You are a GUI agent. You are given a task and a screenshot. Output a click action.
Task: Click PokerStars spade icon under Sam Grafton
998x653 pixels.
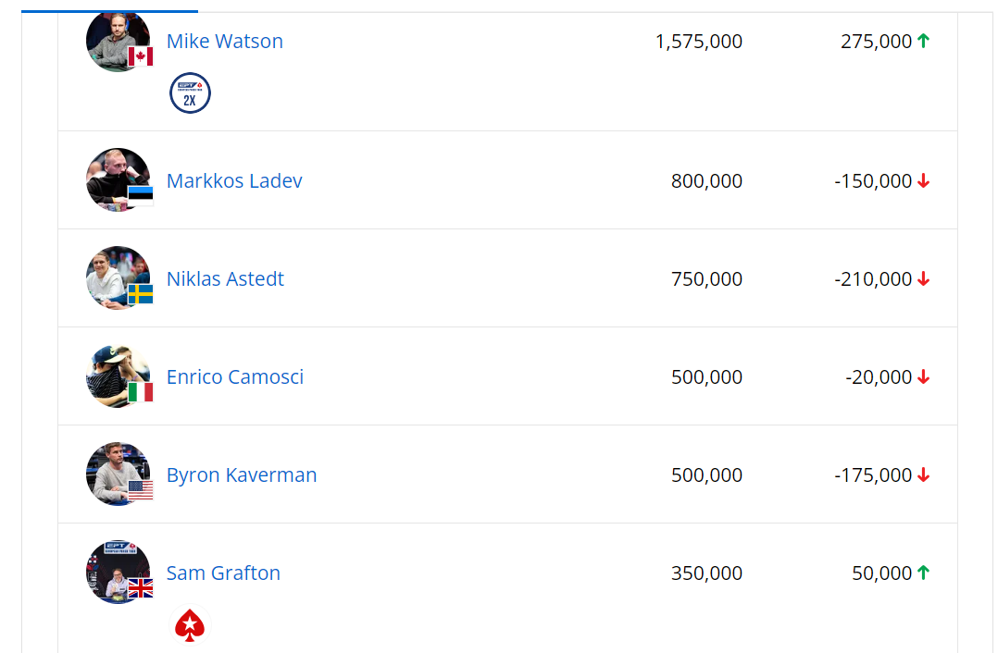tap(190, 625)
